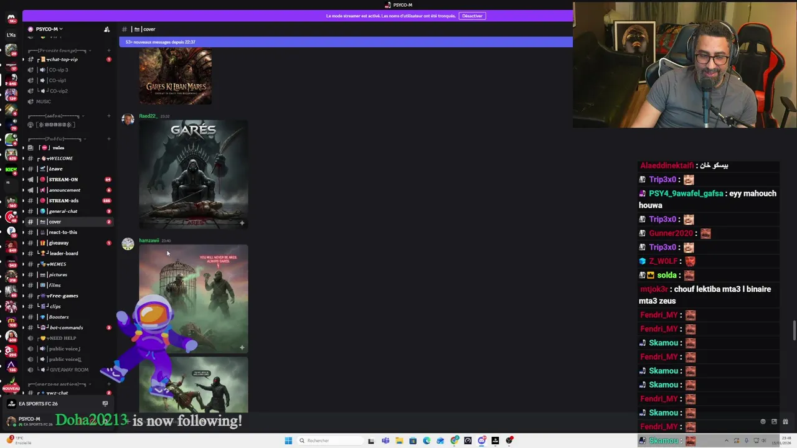Open the PSYCO-M user avatar panel
797x448 pixels.
pos(11,421)
